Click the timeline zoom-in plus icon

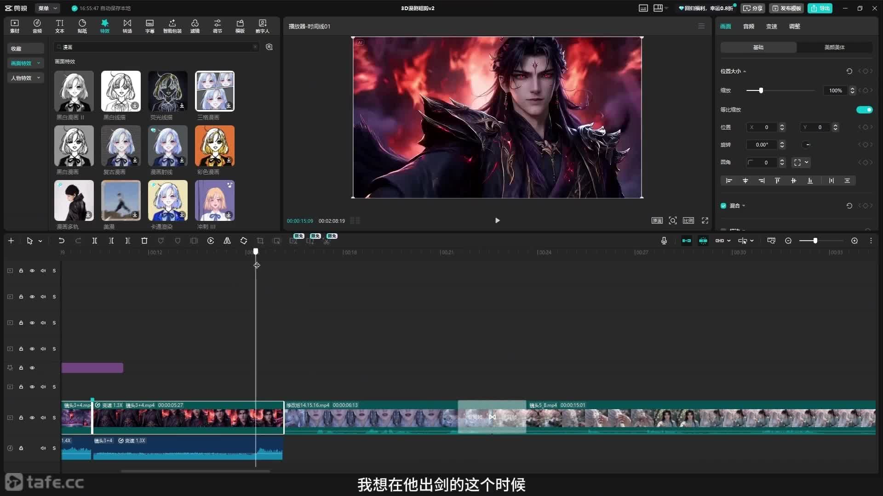tap(854, 241)
